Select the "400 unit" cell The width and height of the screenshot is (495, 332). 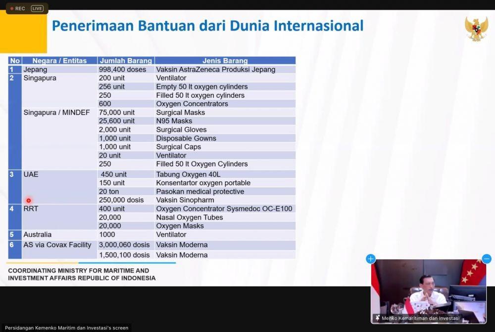coord(126,208)
